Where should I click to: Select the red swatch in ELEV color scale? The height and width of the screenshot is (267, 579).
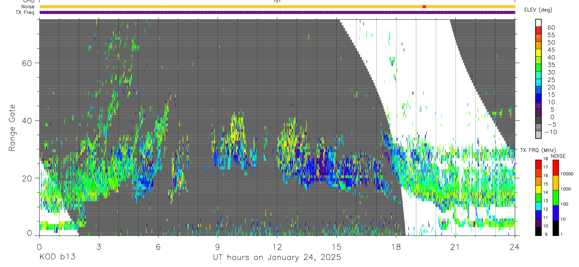pos(539,31)
